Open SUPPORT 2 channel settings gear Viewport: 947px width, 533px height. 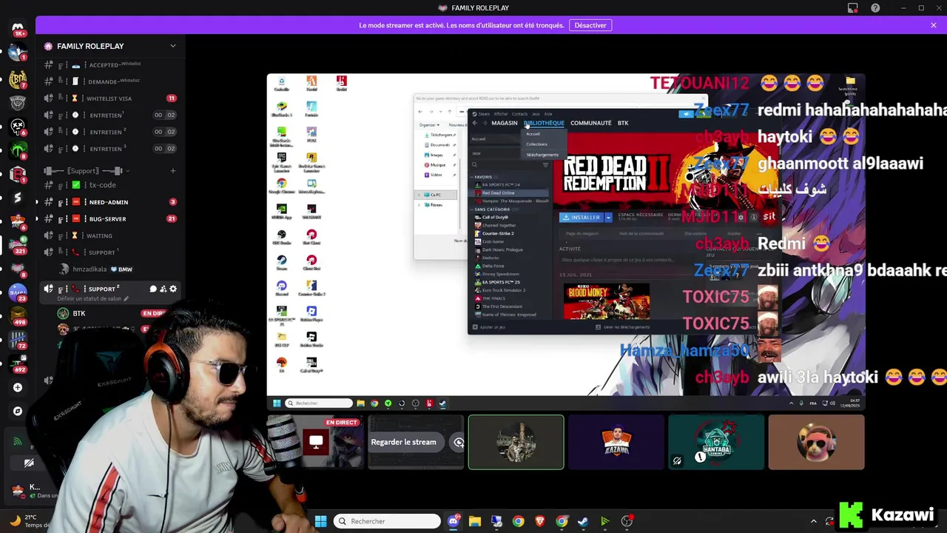(x=173, y=289)
